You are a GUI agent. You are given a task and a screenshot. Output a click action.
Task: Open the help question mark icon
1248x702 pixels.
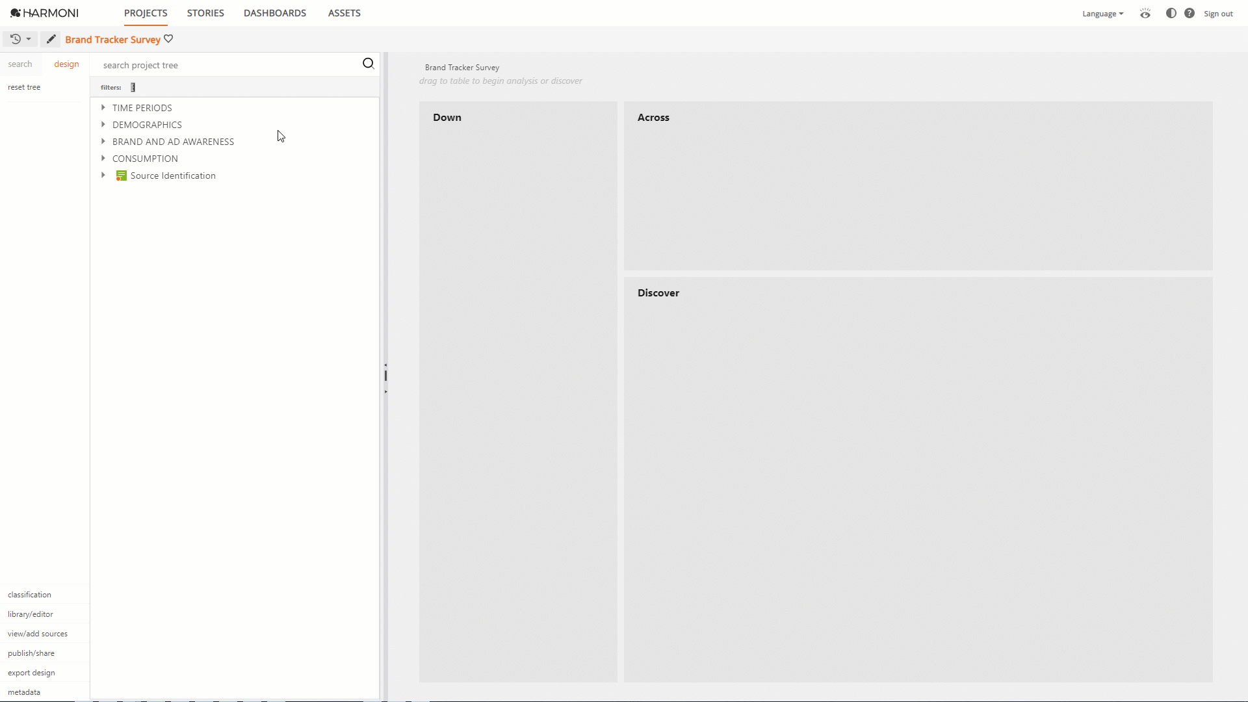(x=1189, y=13)
